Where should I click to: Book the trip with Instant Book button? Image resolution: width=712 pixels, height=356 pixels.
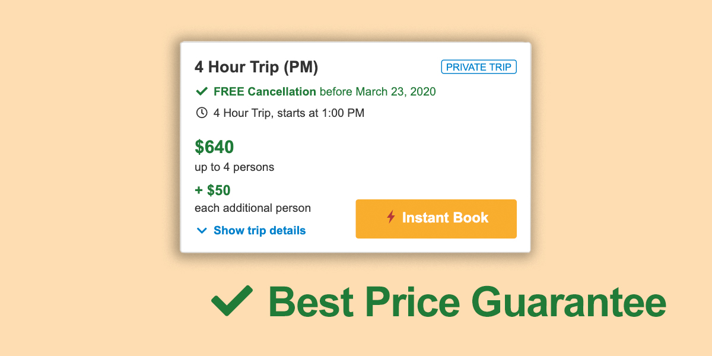(436, 219)
